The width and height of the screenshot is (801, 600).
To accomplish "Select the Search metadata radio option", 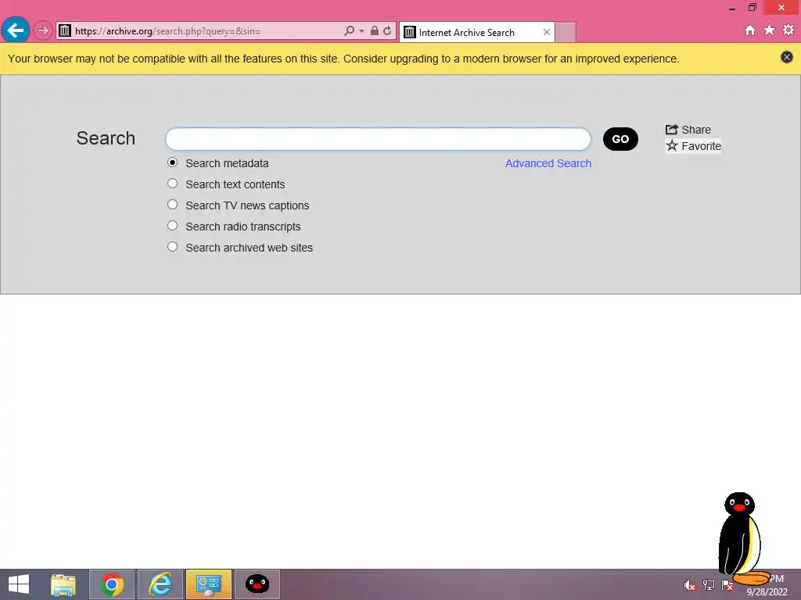I will click(173, 162).
